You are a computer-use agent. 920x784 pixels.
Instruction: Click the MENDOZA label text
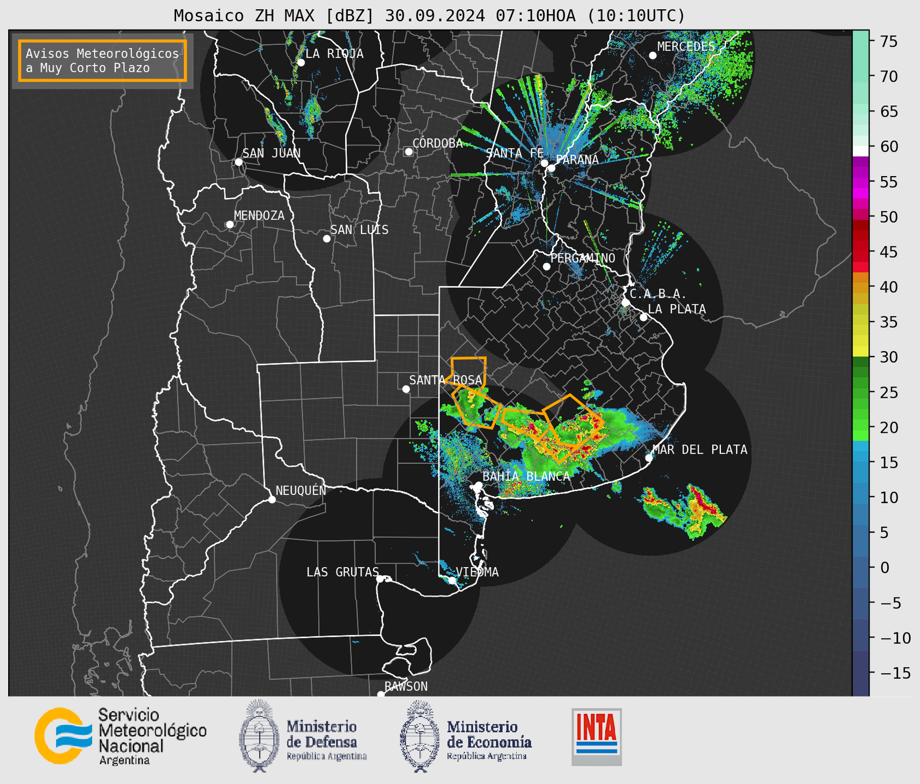(x=260, y=215)
